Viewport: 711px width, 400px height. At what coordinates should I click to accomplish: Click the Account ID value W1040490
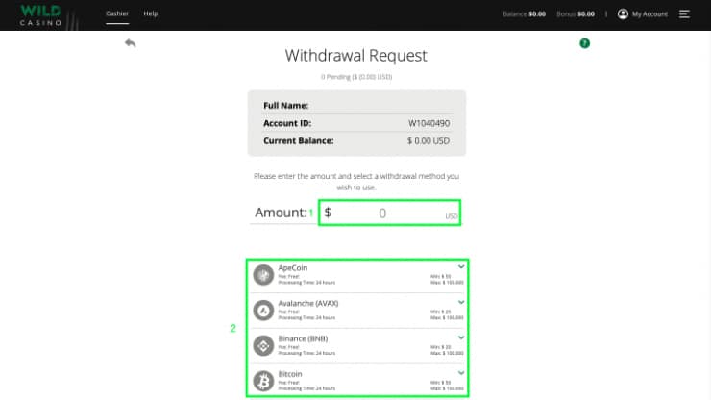429,123
